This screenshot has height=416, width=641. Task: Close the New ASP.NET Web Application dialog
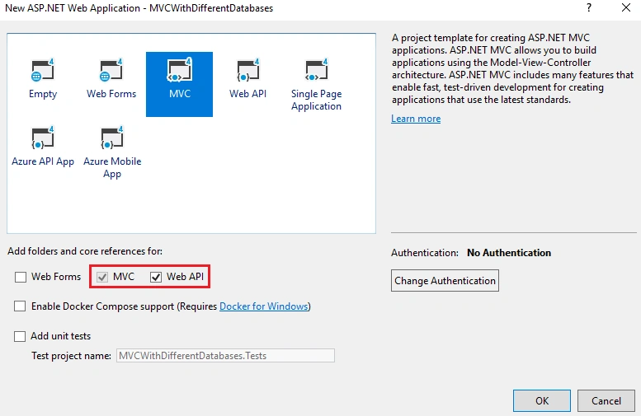[x=626, y=7]
